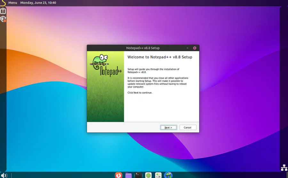This screenshot has height=178, width=288.
Task: Click Next to continue Notepad++ setup
Action: (x=168, y=128)
